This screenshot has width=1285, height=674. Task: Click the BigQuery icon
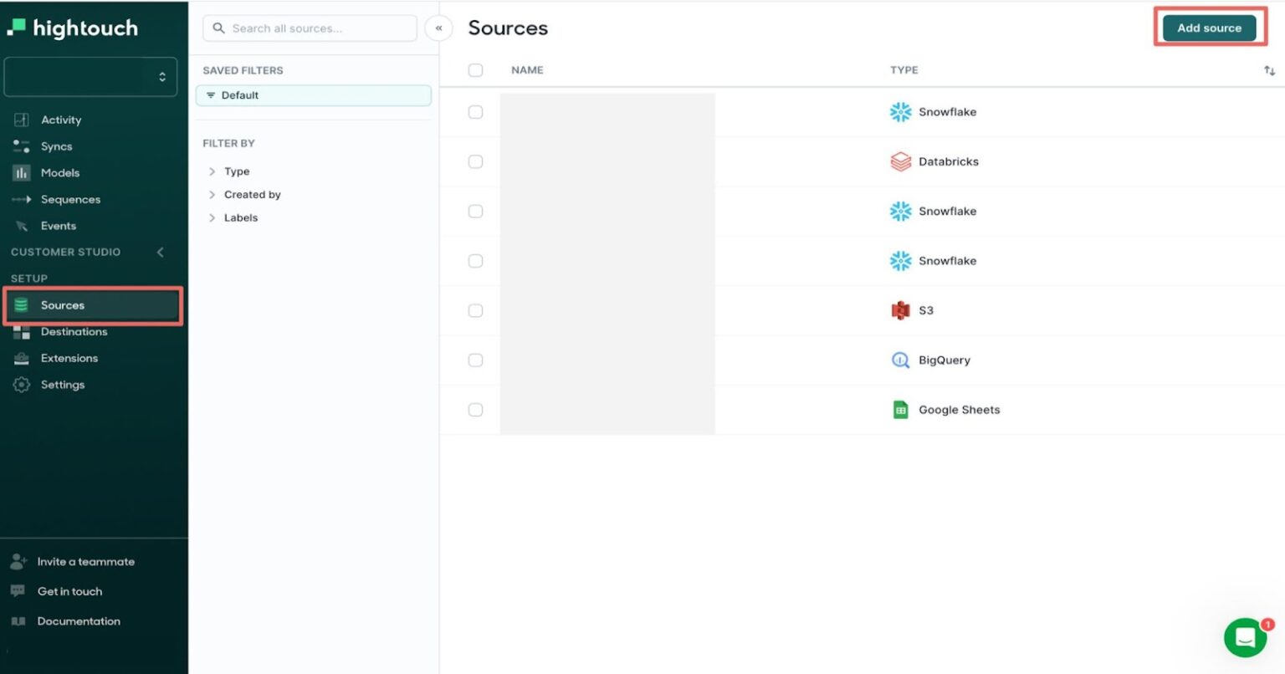pos(900,360)
